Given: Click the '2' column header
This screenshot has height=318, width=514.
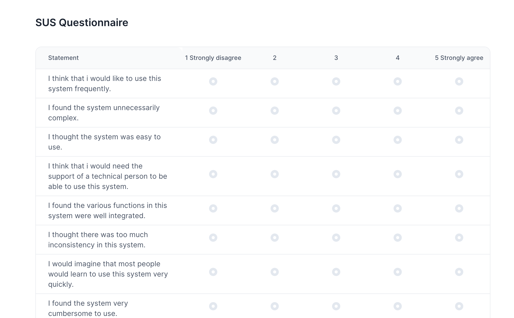Looking at the screenshot, I should (x=275, y=58).
